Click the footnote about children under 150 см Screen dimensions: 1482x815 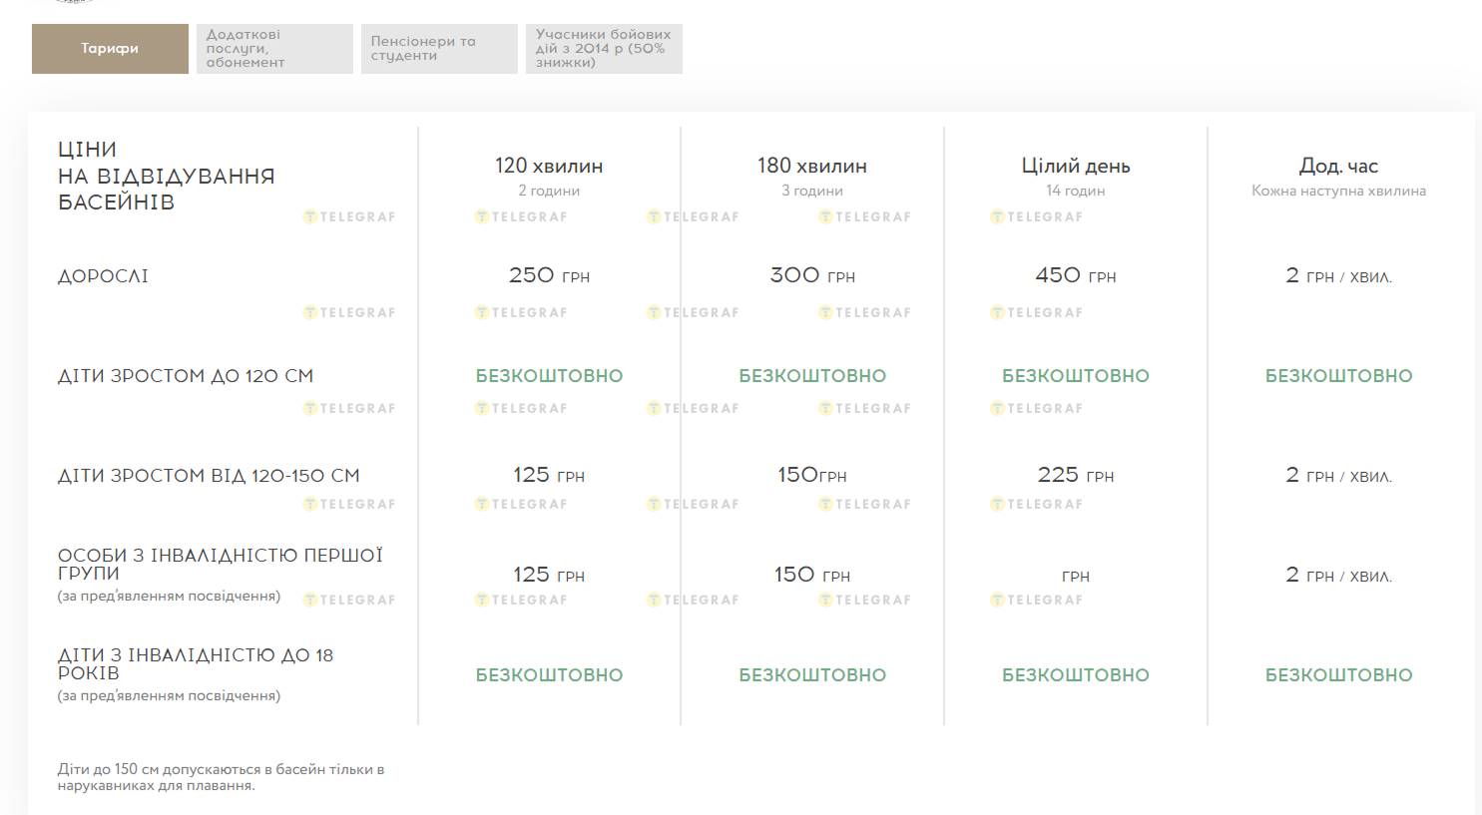pyautogui.click(x=221, y=777)
